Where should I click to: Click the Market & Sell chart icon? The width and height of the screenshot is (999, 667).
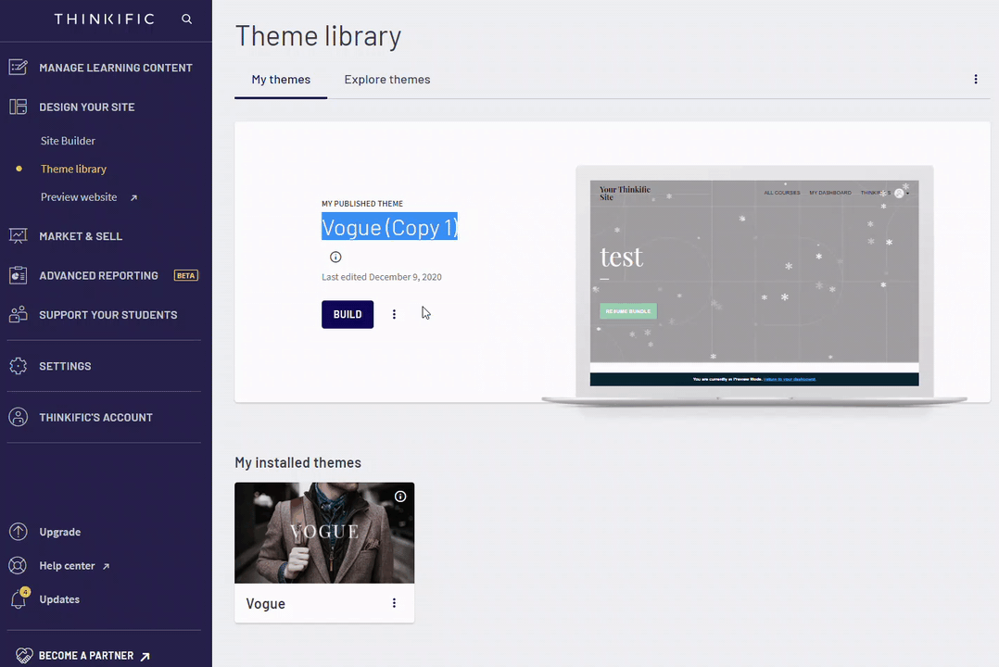click(18, 235)
